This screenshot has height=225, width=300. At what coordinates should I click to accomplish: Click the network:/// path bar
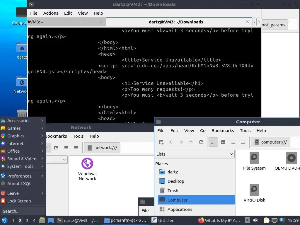coord(102,148)
